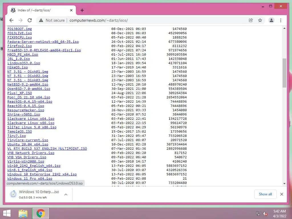Image resolution: width=292 pixels, height=219 pixels.
Task: Download Fedora-Server-netinst-x86_64-35.iso
Action: coord(43,42)
